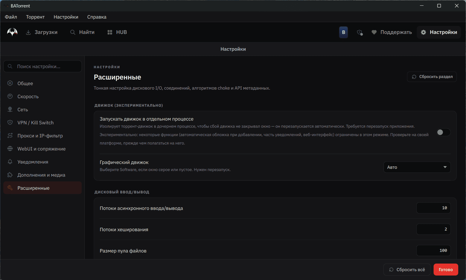466x280 pixels.
Task: Click the download arrow icon beside Загрузки
Action: click(x=28, y=32)
